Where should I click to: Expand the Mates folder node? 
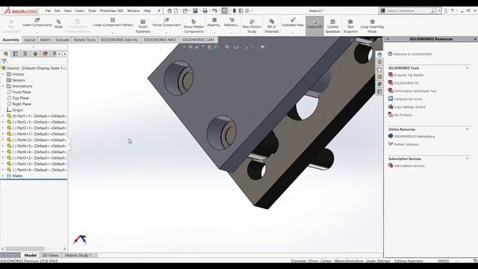[x=3, y=176]
